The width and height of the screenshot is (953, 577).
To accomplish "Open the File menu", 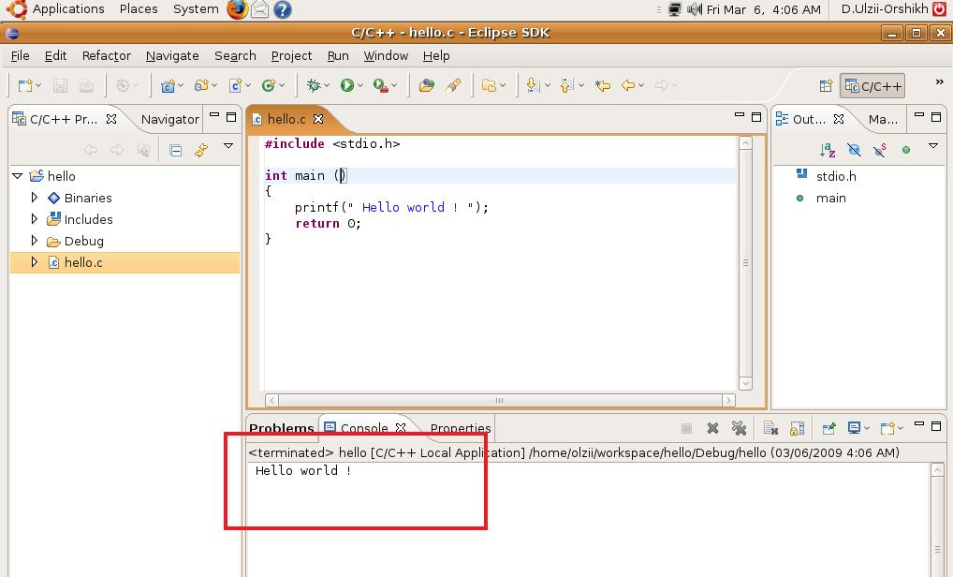I will point(20,56).
